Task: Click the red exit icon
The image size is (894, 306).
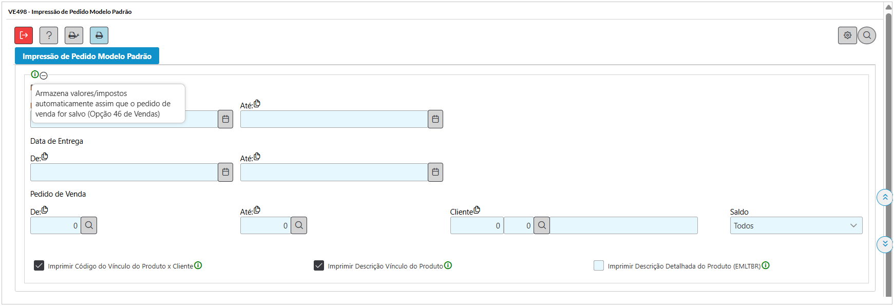Action: coord(24,35)
